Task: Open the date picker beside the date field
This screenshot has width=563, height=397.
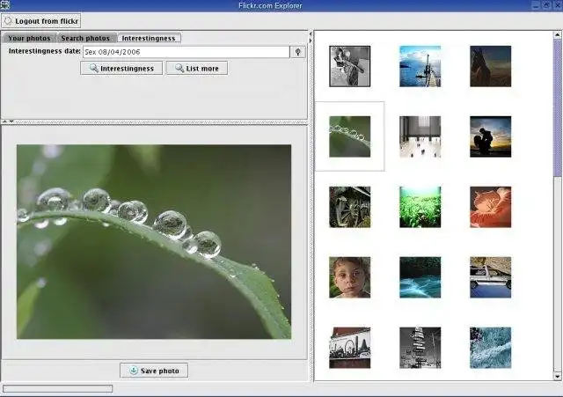Action: coord(297,52)
